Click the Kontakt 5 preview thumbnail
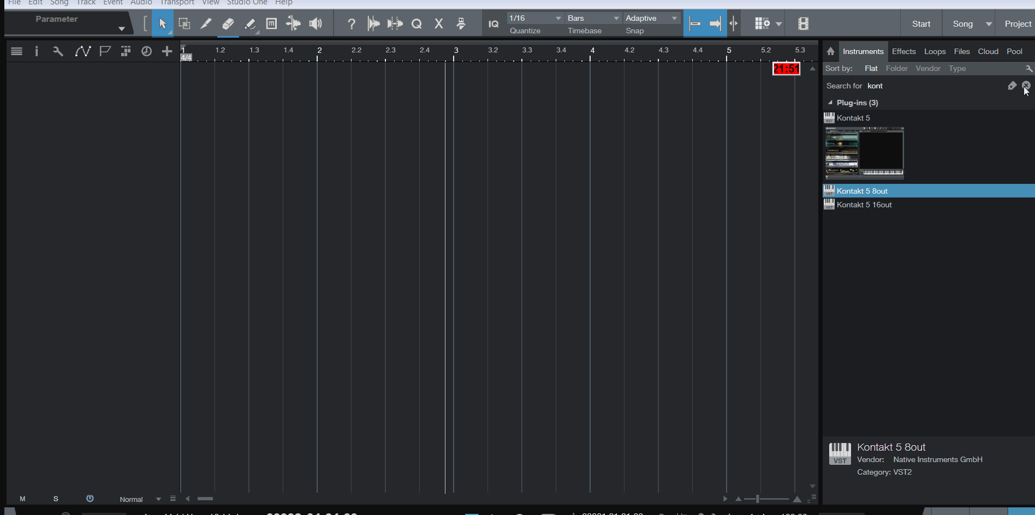The height and width of the screenshot is (515, 1035). pos(864,153)
